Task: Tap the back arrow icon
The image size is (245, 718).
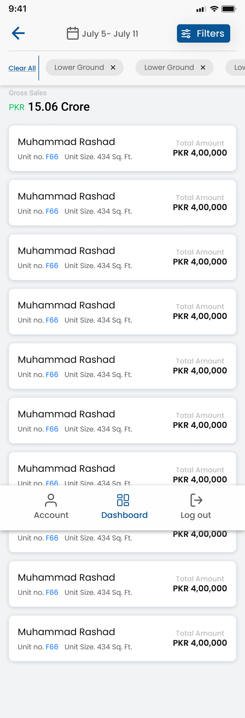Action: 18,33
